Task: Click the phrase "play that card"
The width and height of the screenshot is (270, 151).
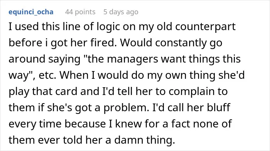Action: pos(43,92)
